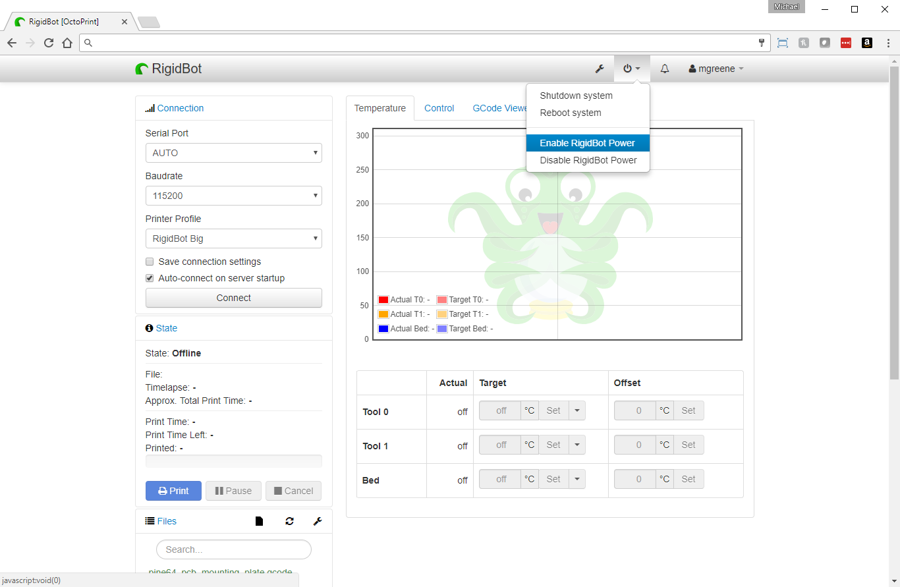The height and width of the screenshot is (587, 900).
Task: Click the page vertical scrollbar
Action: 894,223
